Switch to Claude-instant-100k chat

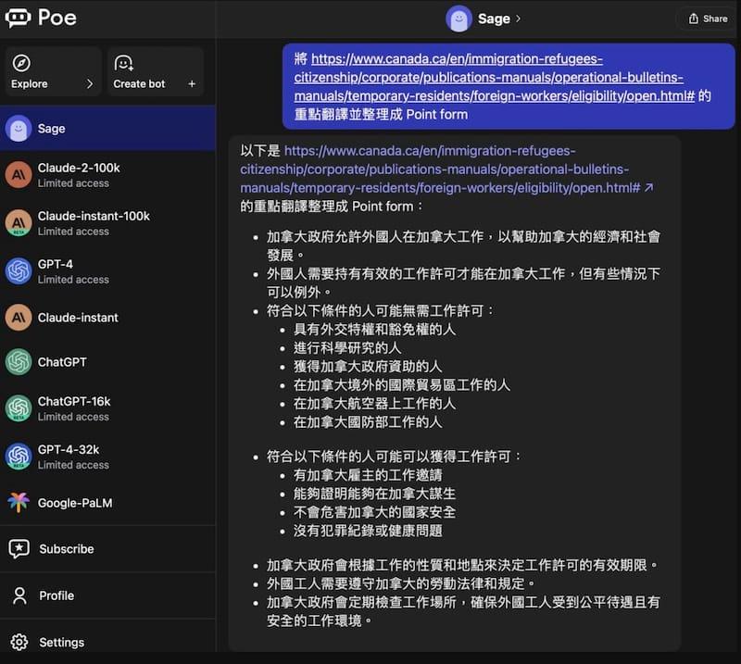point(107,223)
